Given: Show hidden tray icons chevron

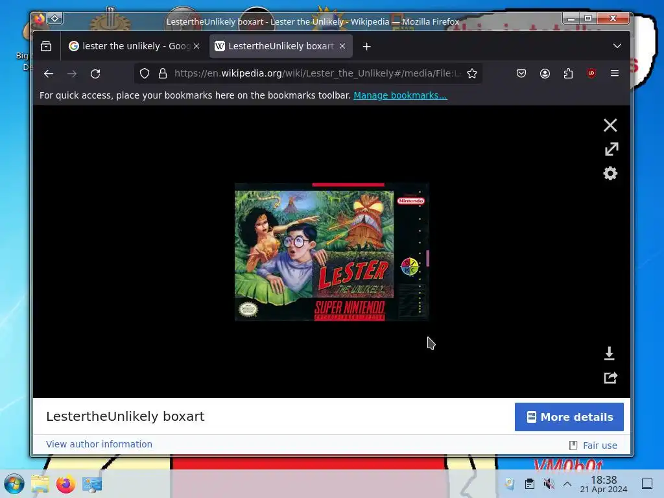Looking at the screenshot, I should (567, 484).
